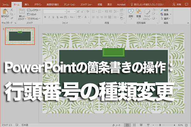Screen dimensions: 191x127
Task: Select slide 1 thumbnail
Action: [20, 36]
